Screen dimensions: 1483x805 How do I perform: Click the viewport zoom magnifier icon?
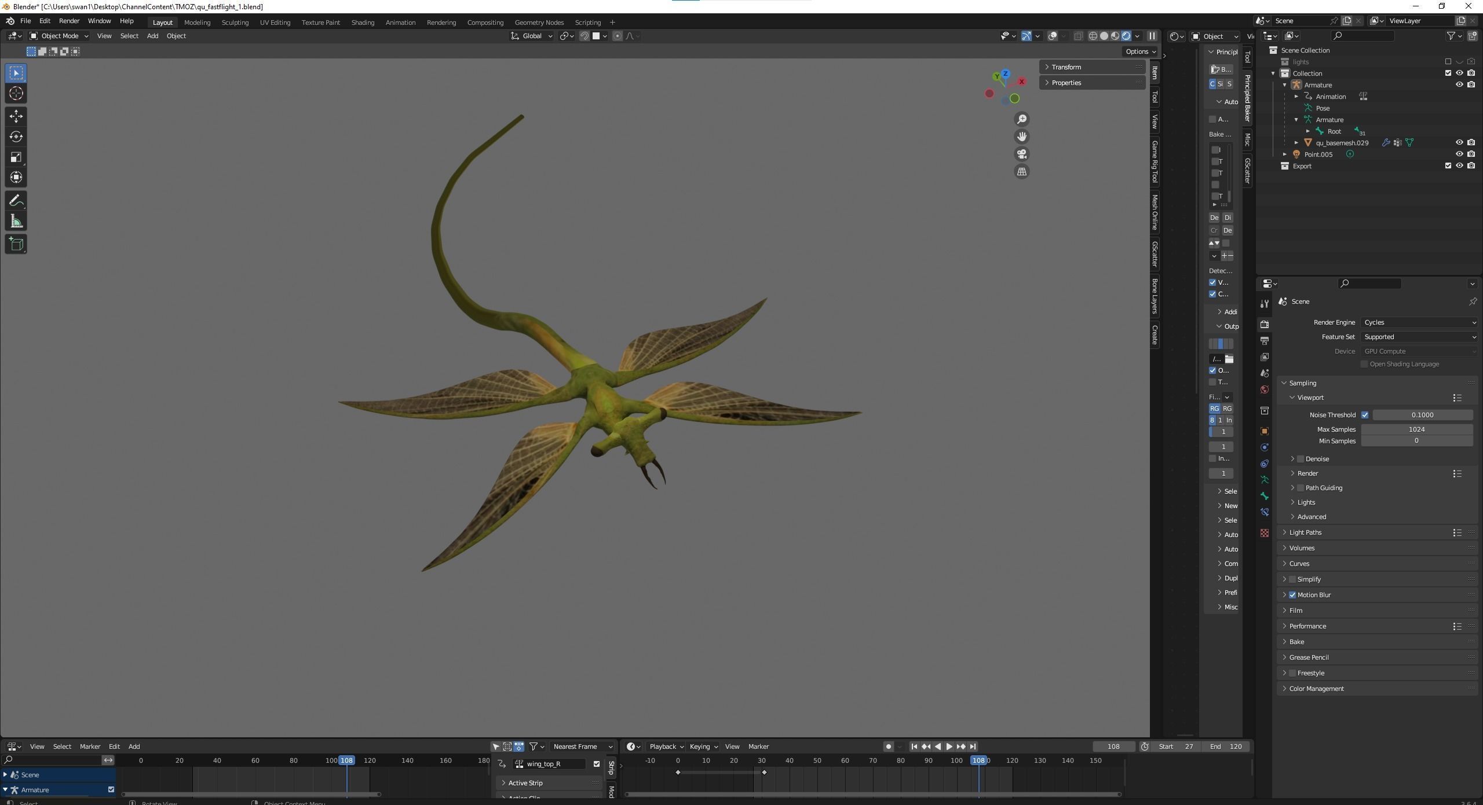[x=1022, y=119]
